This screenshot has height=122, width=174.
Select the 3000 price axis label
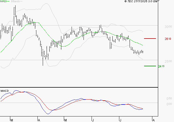168,27
